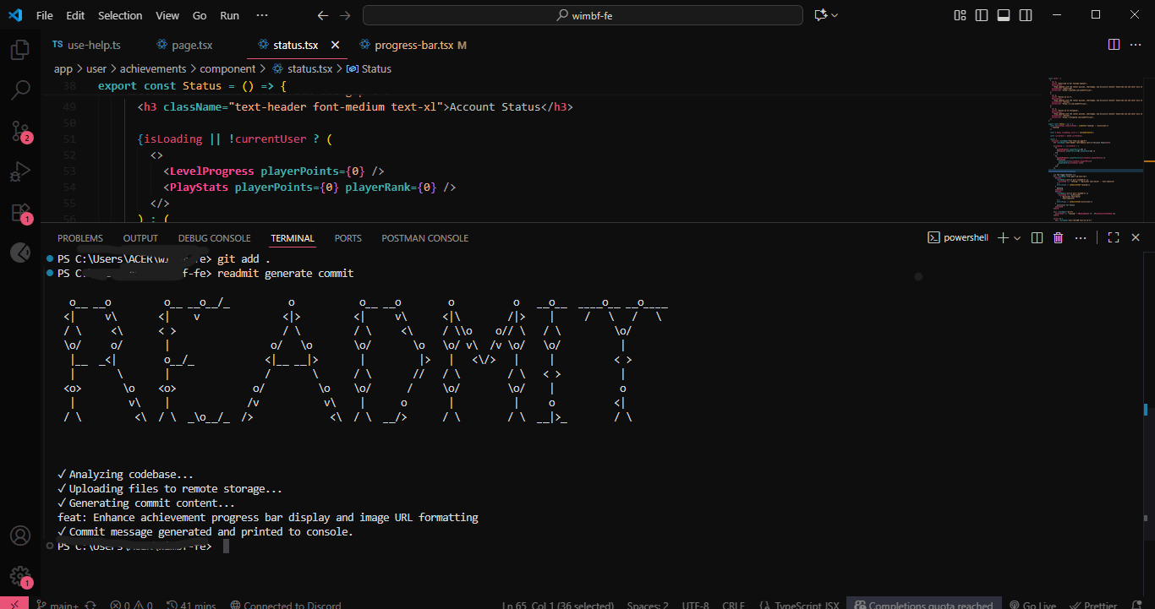This screenshot has height=609, width=1155.
Task: Toggle the primary side bar
Action: 982,15
